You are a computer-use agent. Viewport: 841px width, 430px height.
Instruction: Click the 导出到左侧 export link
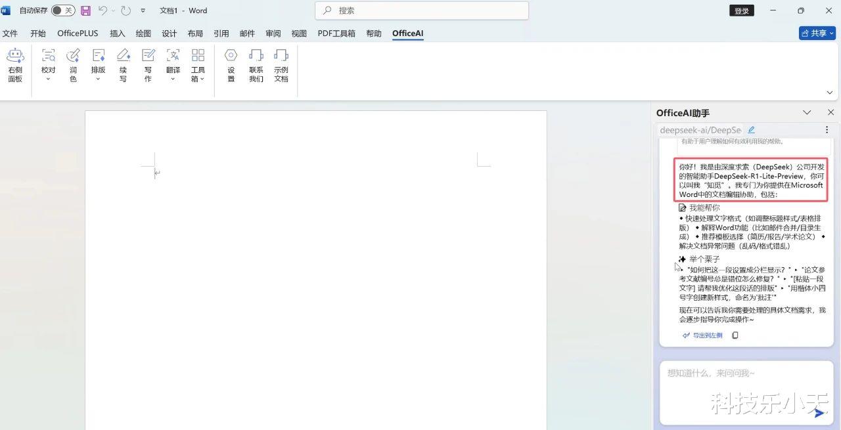click(x=702, y=335)
